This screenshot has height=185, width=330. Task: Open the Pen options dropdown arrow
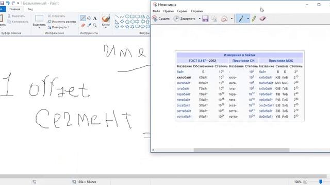click(248, 18)
